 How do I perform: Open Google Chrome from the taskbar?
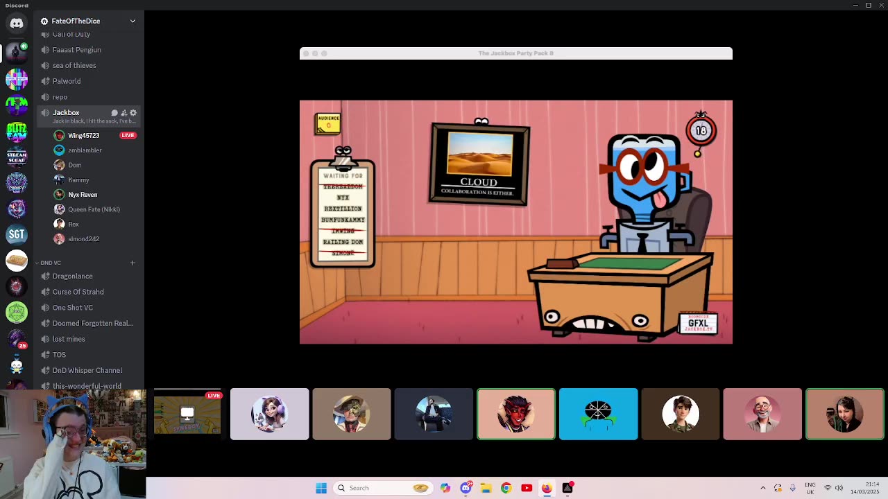tap(506, 488)
